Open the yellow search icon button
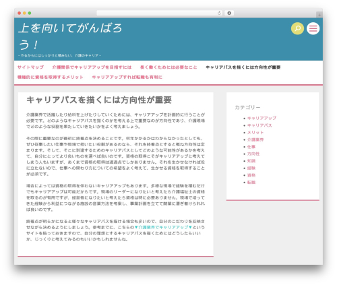 point(297,28)
